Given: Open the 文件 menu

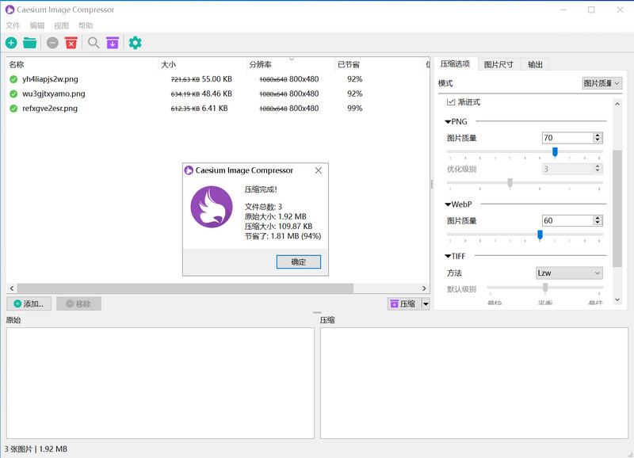Looking at the screenshot, I should point(13,25).
